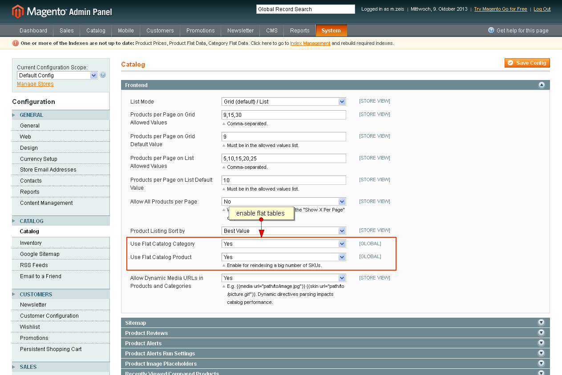The image size is (562, 375).
Task: Expand Product Alerts Run Settings arrow icon
Action: 542,353
